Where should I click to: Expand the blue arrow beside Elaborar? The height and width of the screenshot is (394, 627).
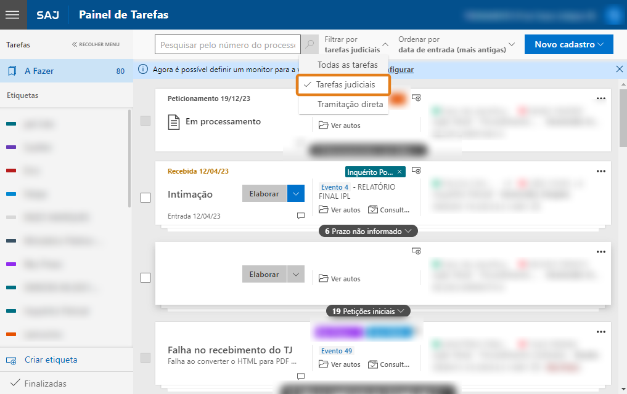pyautogui.click(x=296, y=194)
